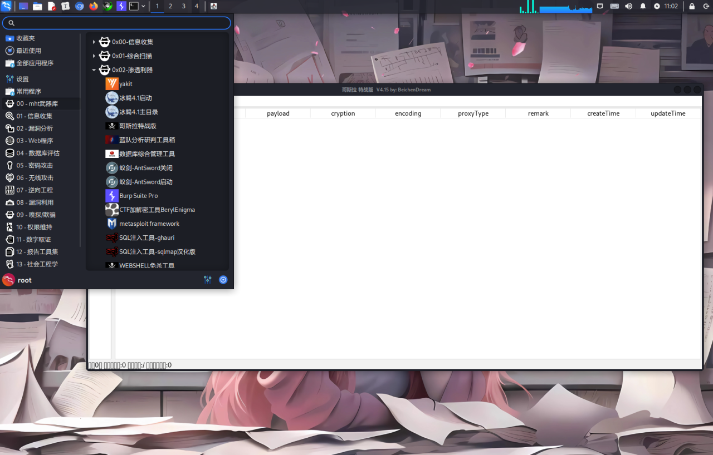This screenshot has height=455, width=713.
Task: Open 设置 in menu sidebar
Action: click(41, 79)
